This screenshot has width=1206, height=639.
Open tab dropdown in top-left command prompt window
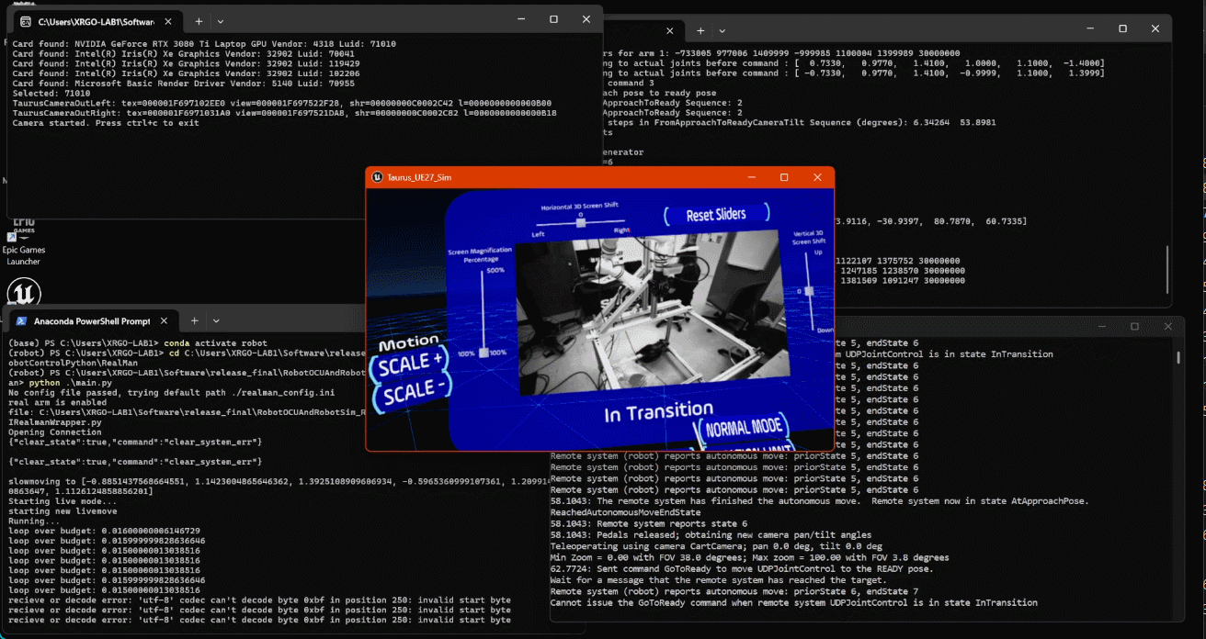coord(221,20)
